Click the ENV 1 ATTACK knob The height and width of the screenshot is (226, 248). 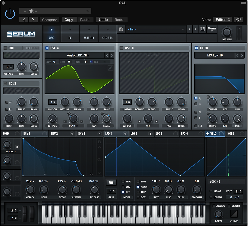click(30, 190)
